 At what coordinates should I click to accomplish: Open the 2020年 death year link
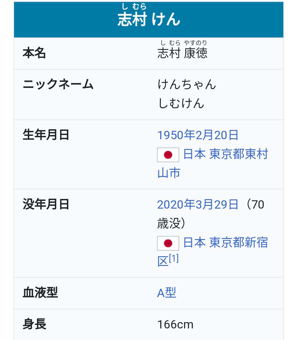click(x=176, y=204)
